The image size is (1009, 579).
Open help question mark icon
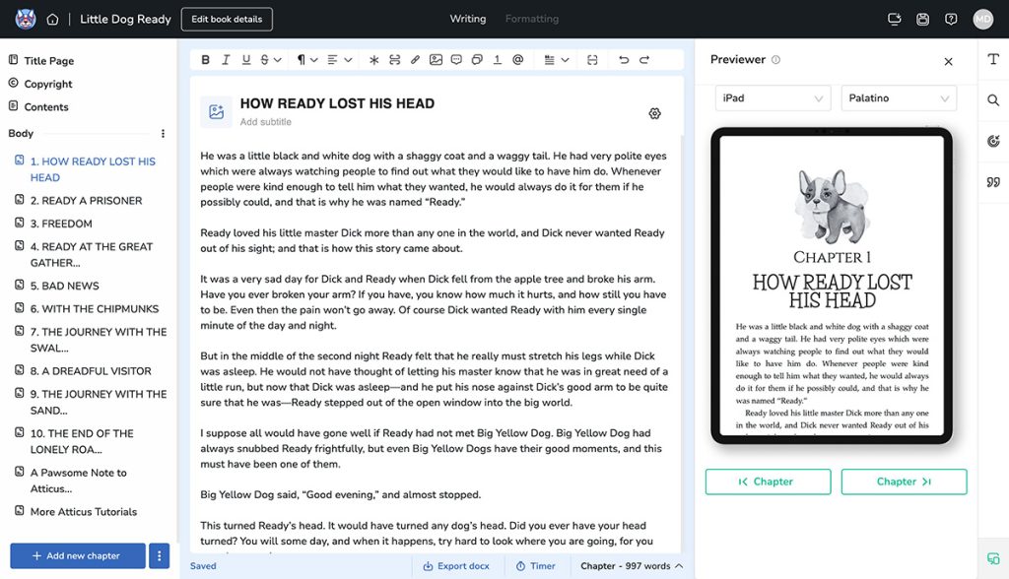click(951, 20)
